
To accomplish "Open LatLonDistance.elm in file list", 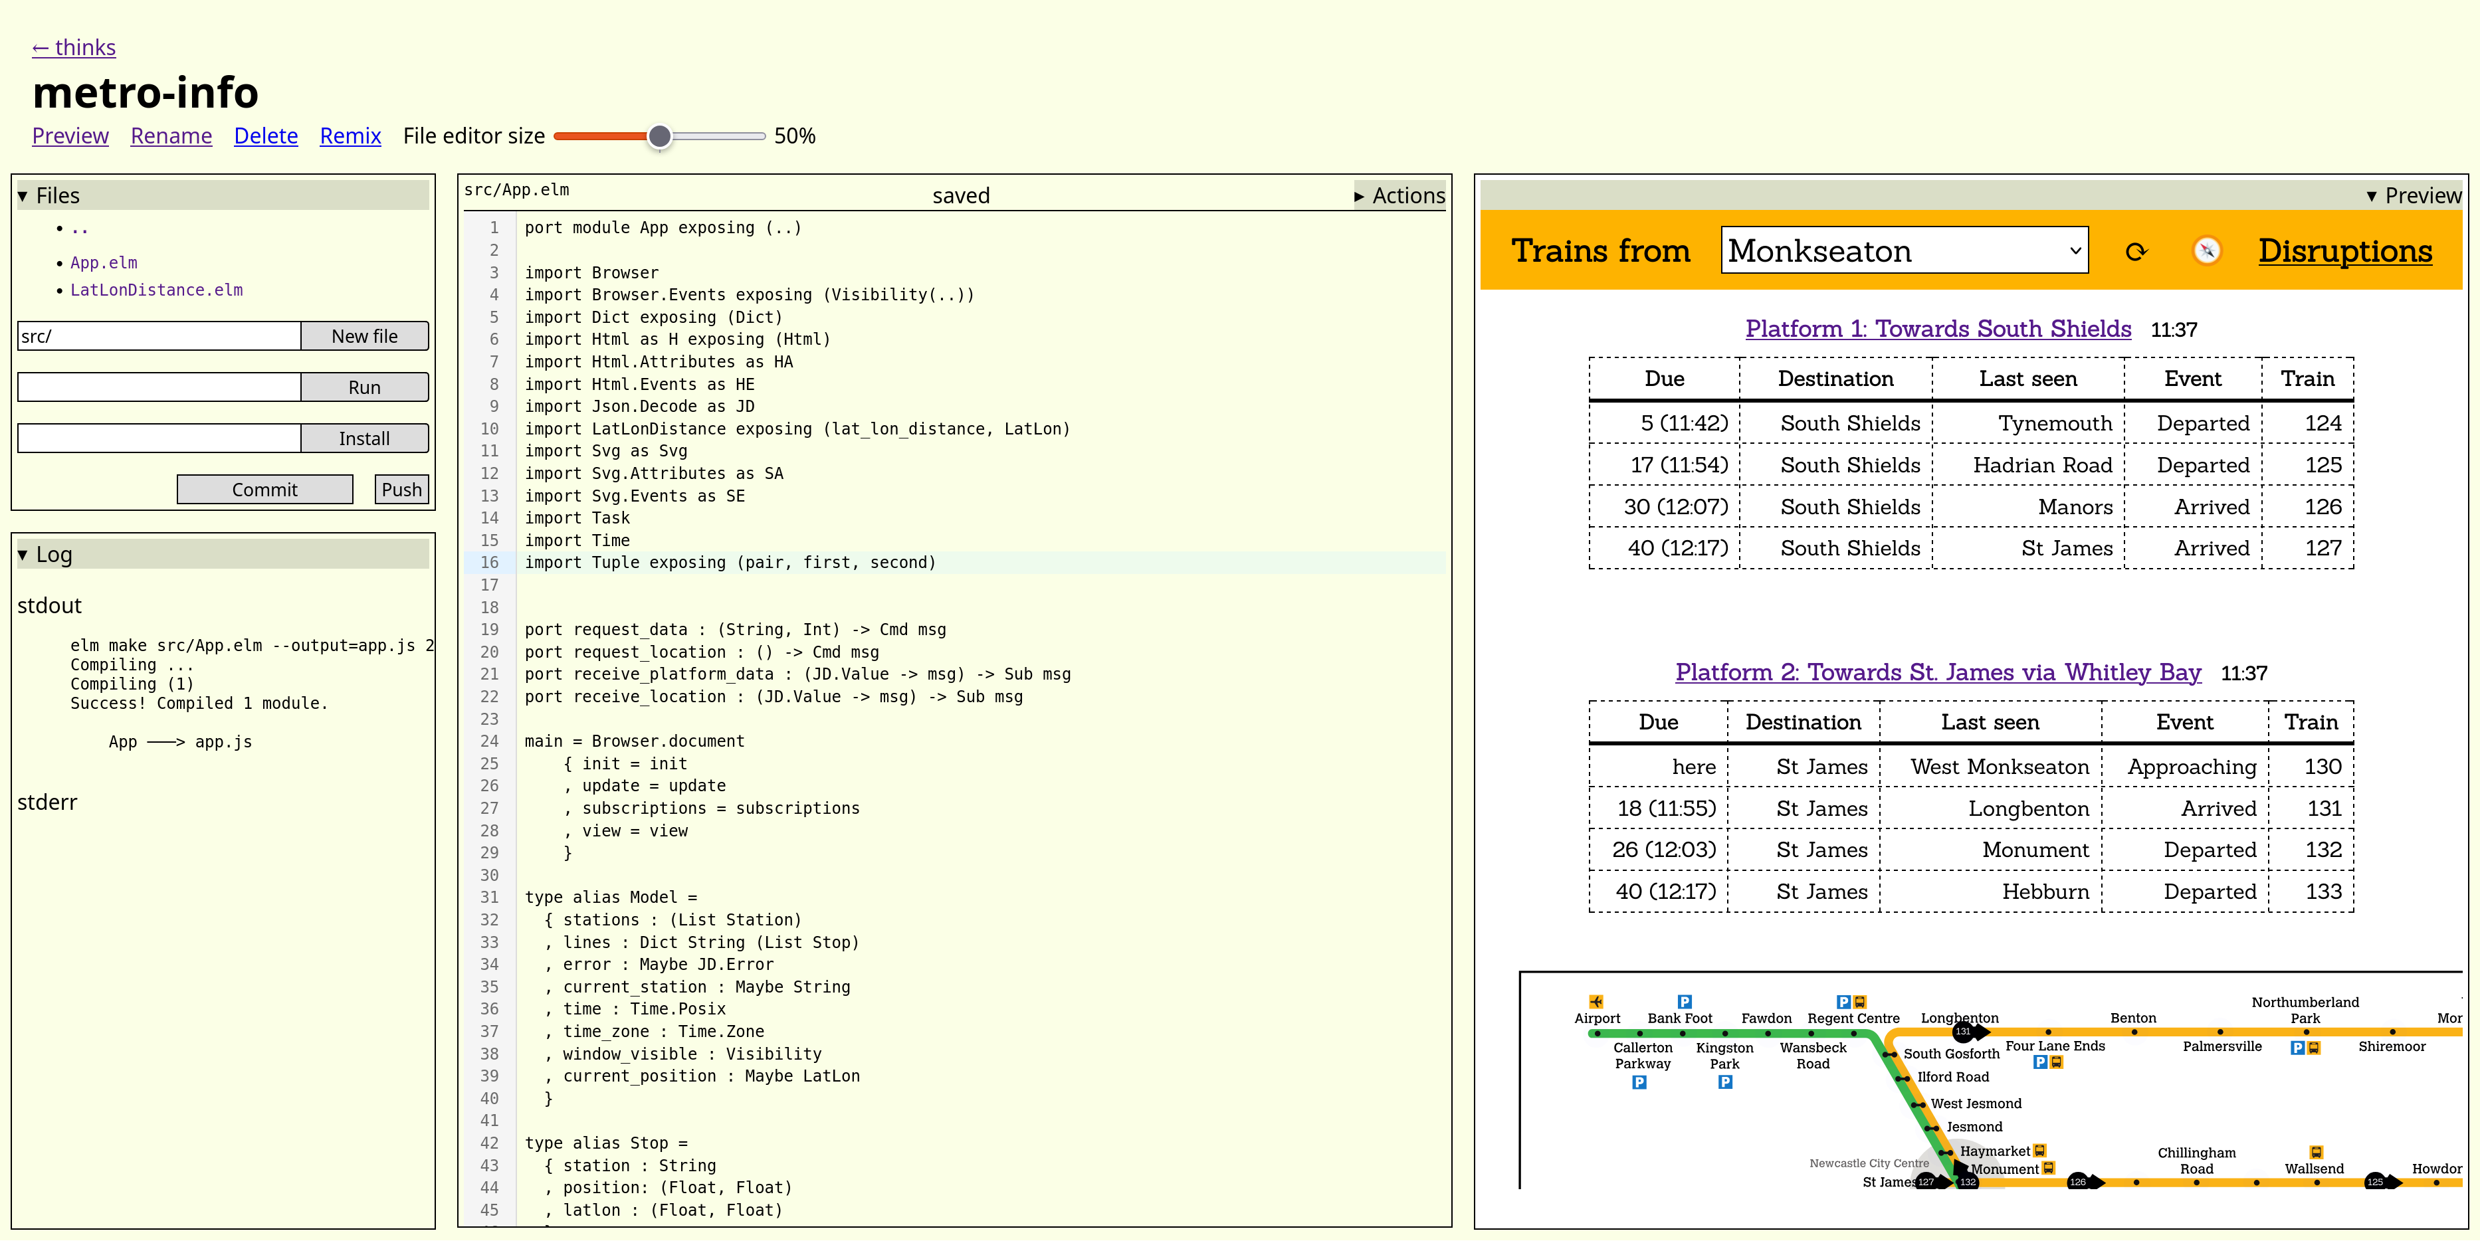I will click(156, 290).
